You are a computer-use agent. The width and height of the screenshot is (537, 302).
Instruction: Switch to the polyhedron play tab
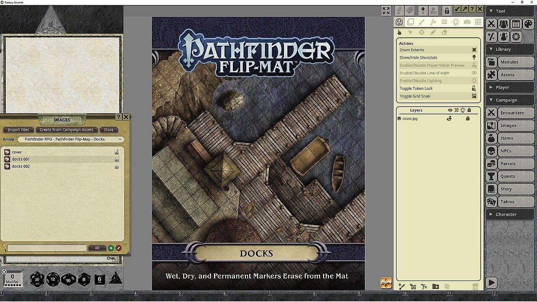(399, 22)
